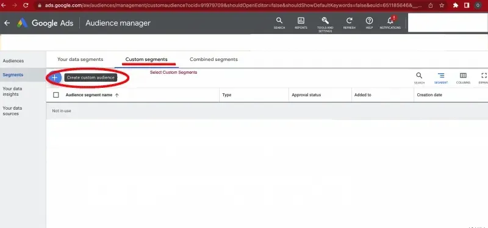
Task: Click the share icon in address bar
Action: click(431, 5)
